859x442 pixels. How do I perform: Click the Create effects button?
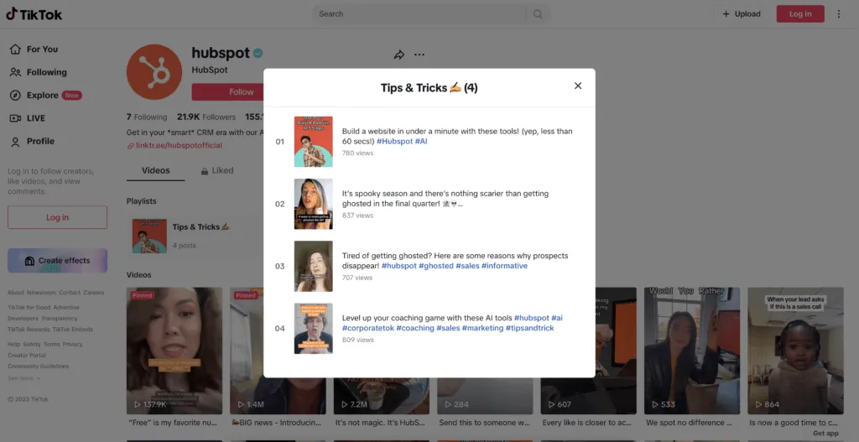click(58, 261)
